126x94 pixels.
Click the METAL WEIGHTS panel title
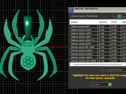[86, 9]
